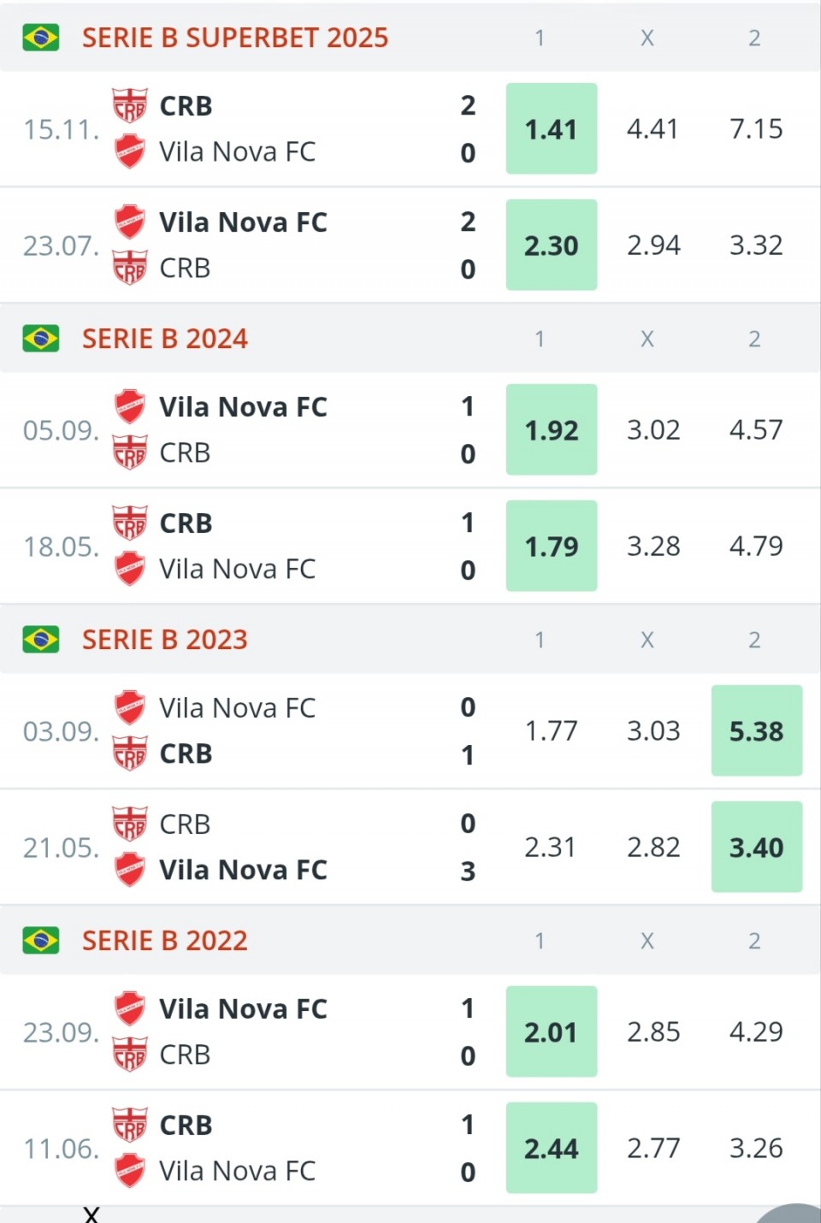Screen dimensions: 821x1223
Task: Click the 3.40 away win odds
Action: pyautogui.click(x=756, y=848)
